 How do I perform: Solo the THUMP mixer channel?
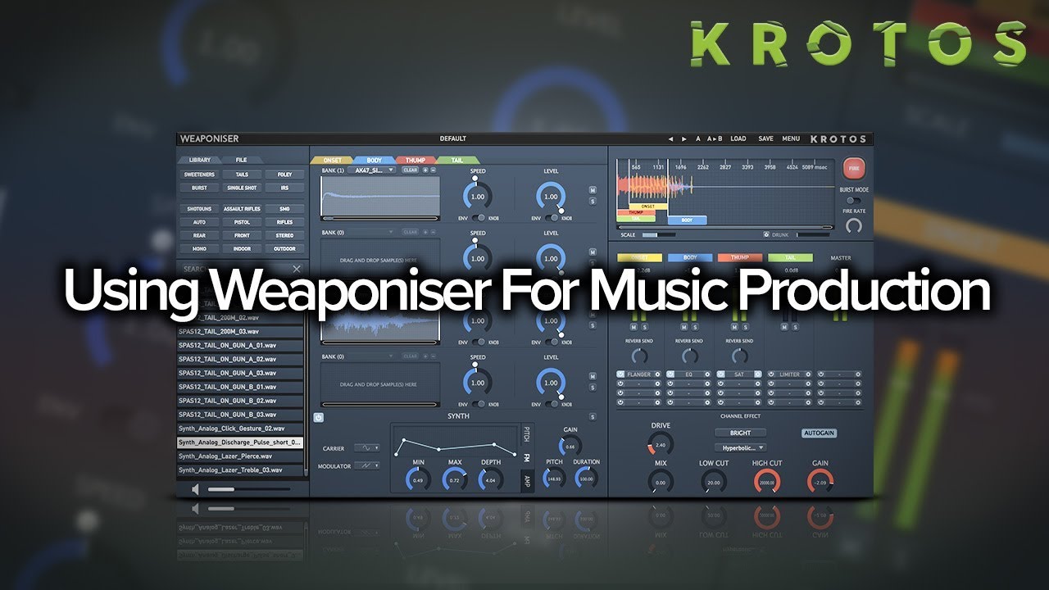click(x=744, y=327)
